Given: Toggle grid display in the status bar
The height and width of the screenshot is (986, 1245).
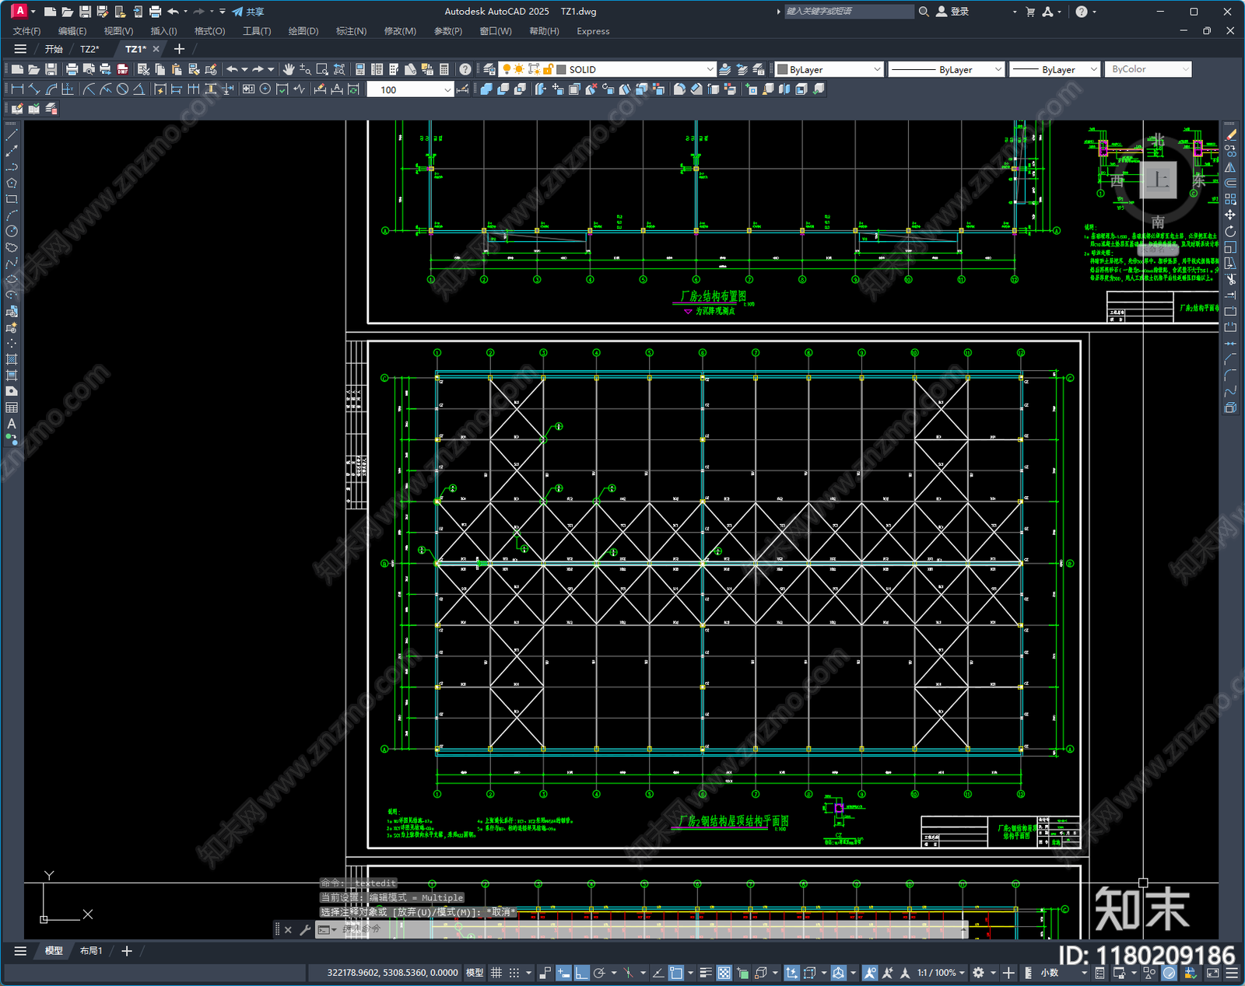Looking at the screenshot, I should [x=496, y=973].
